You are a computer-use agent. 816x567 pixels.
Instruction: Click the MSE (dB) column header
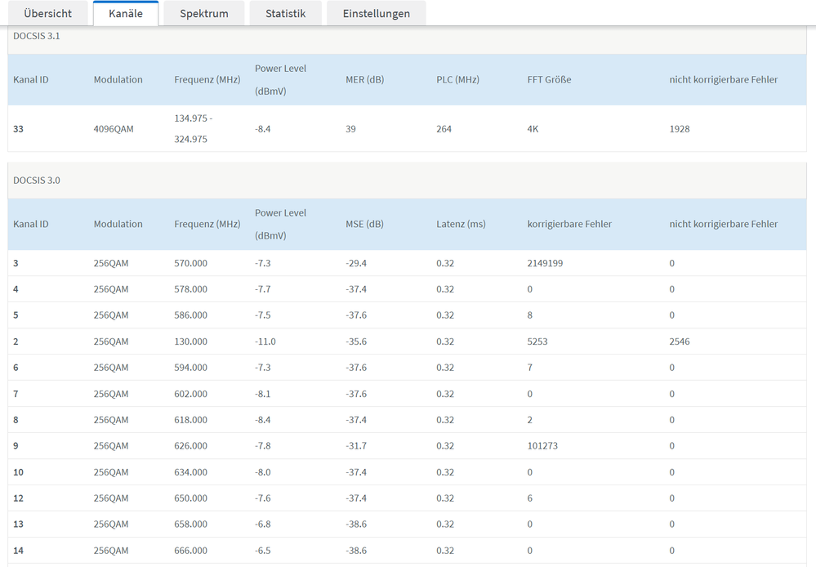364,224
